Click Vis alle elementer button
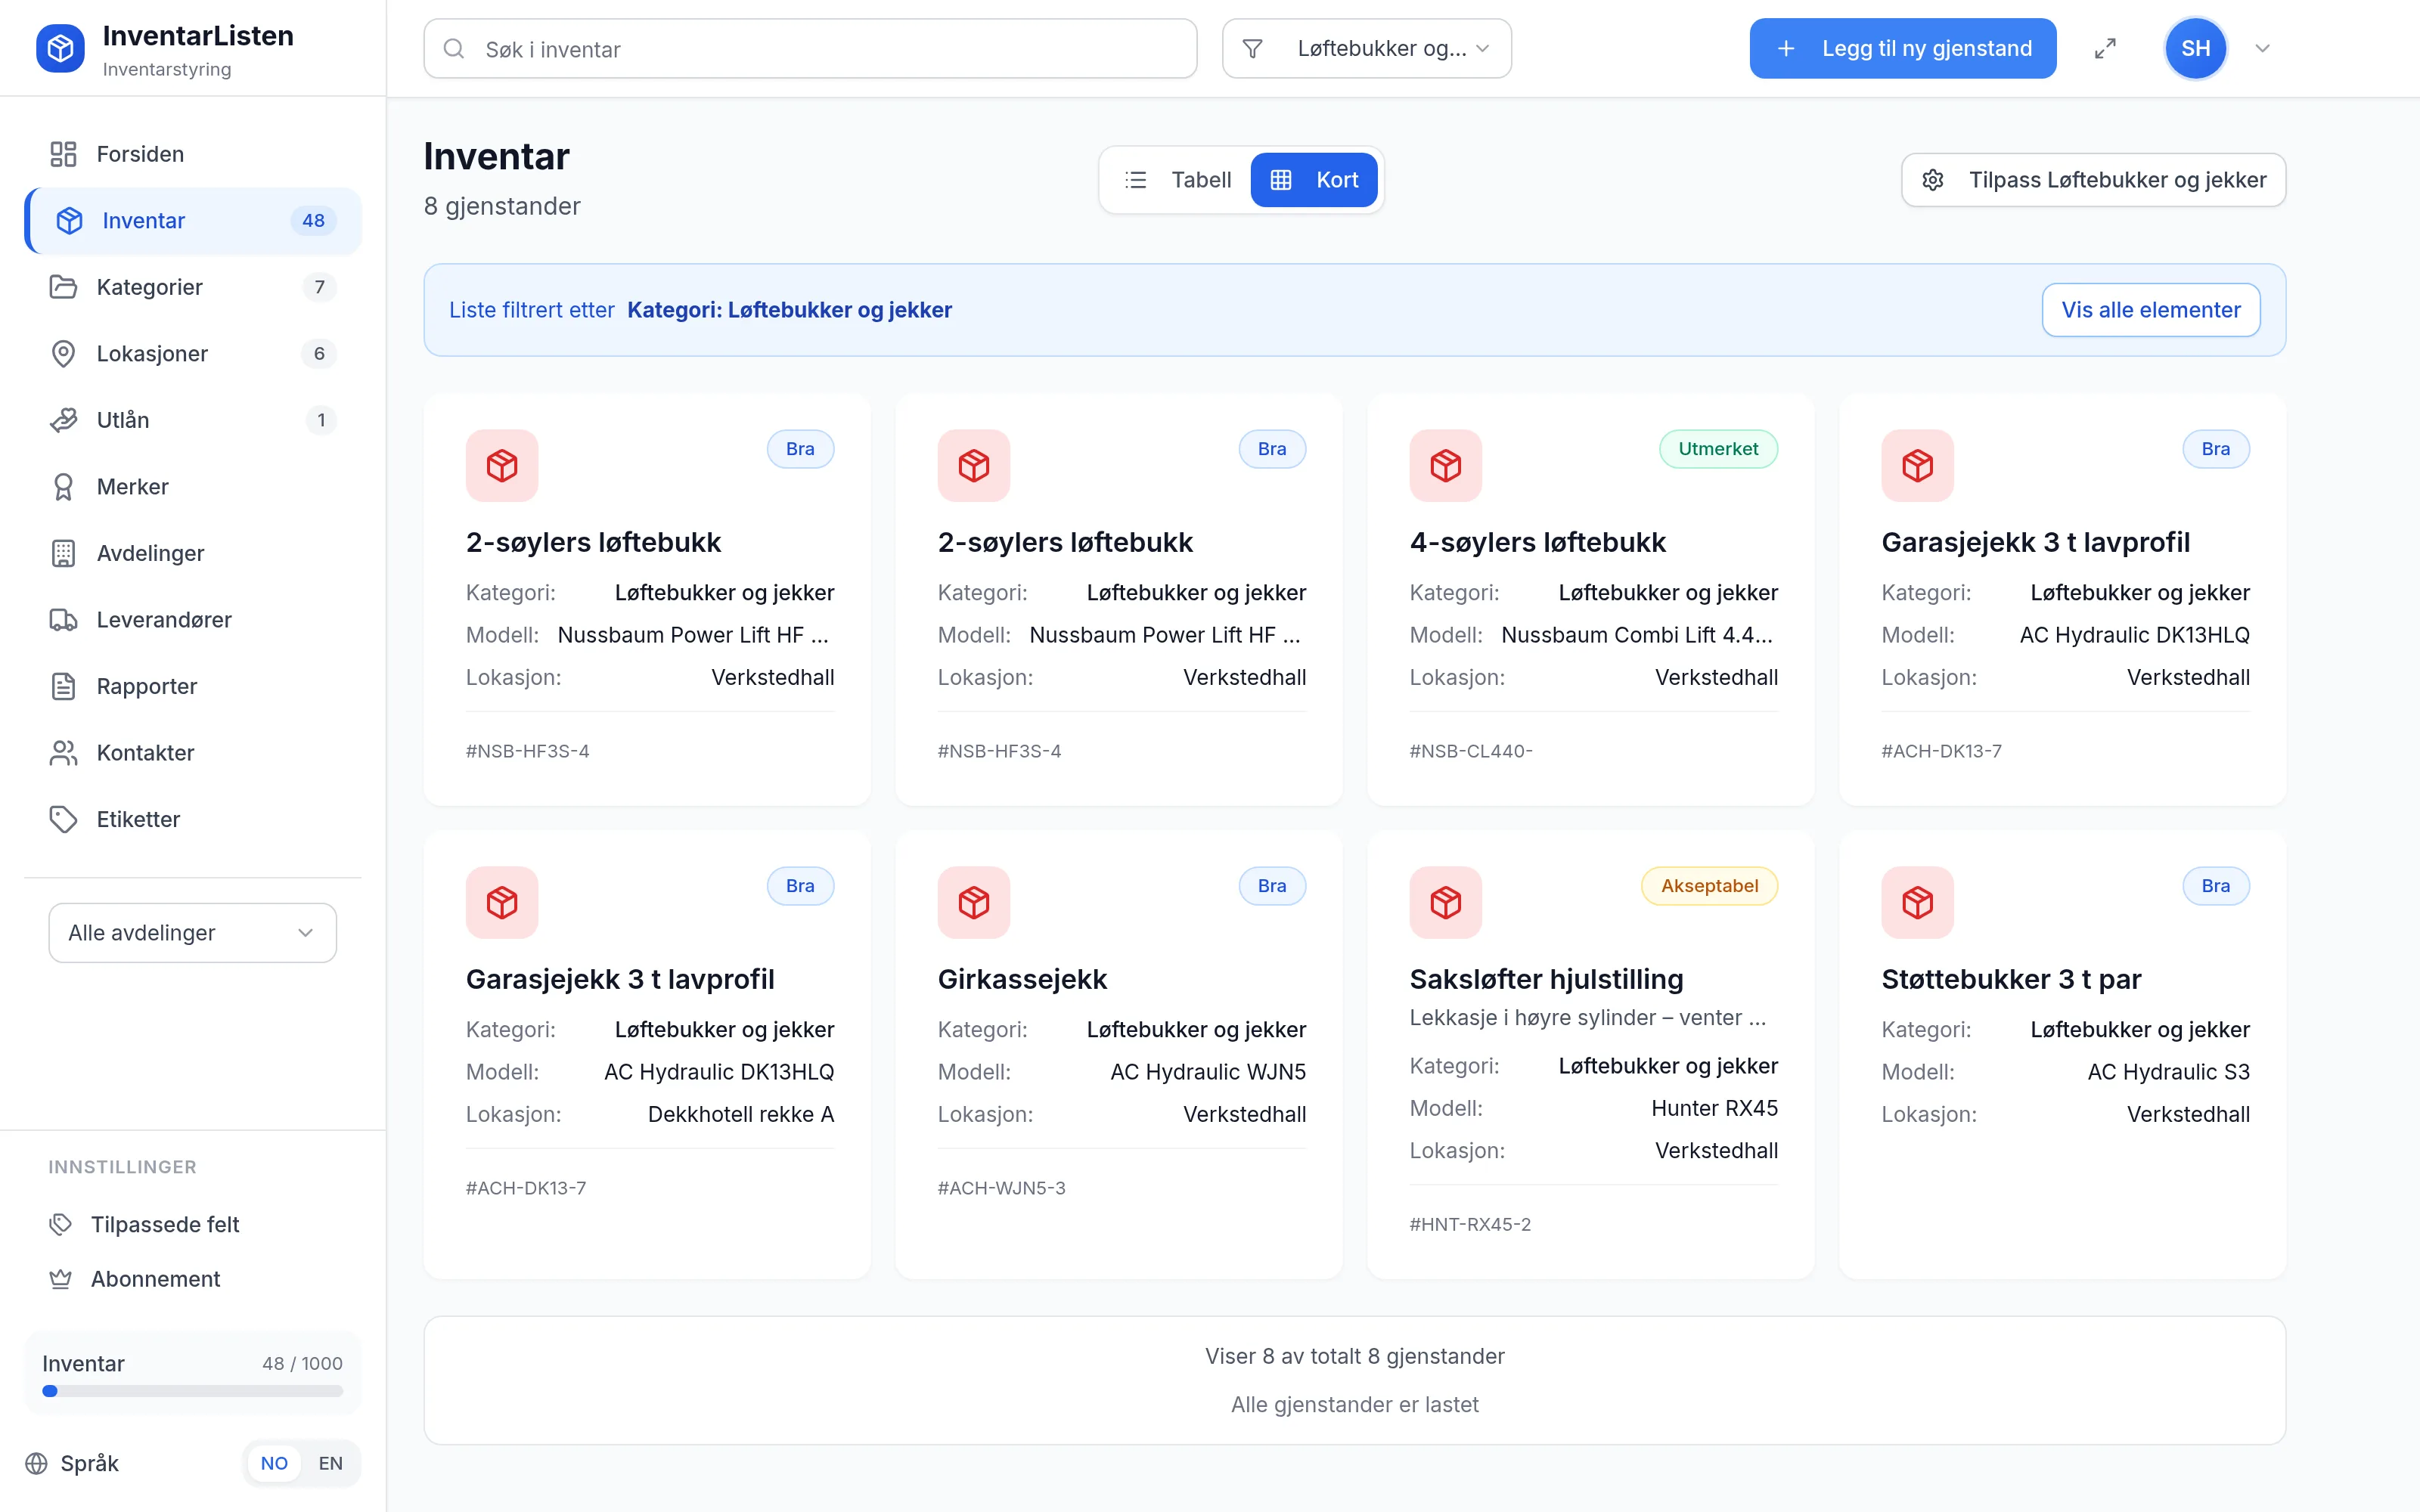This screenshot has height=1512, width=2420. (2150, 310)
